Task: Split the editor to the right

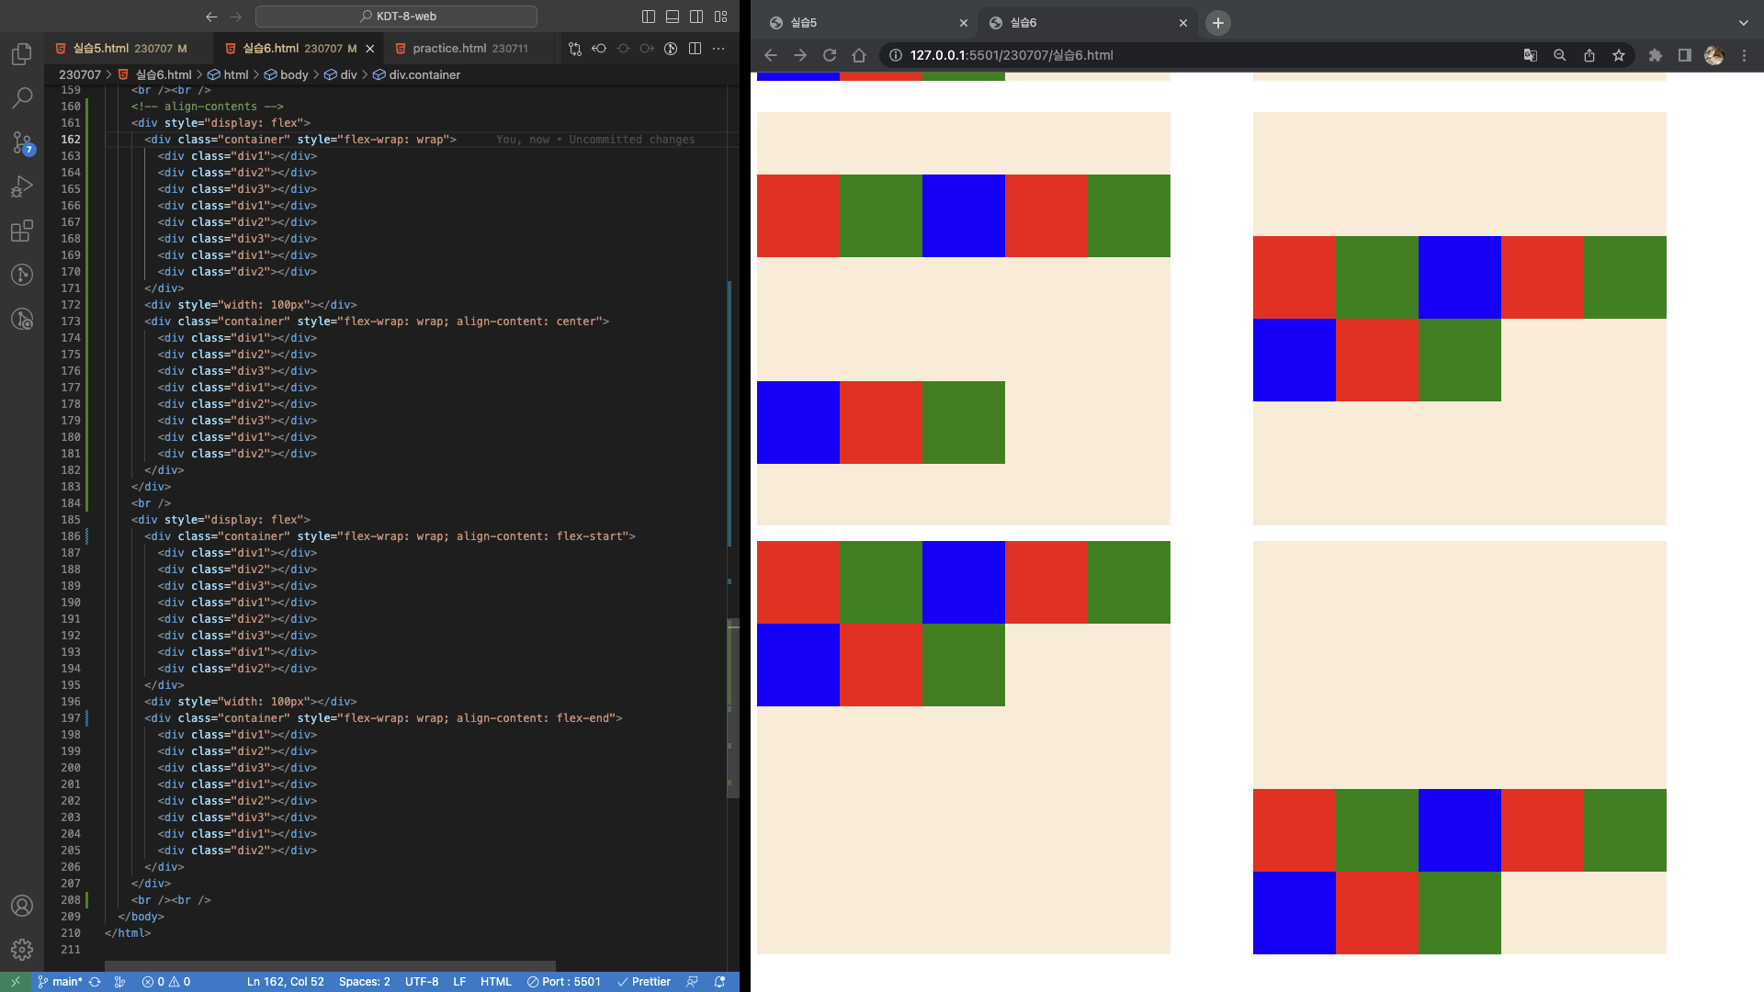Action: tap(695, 49)
